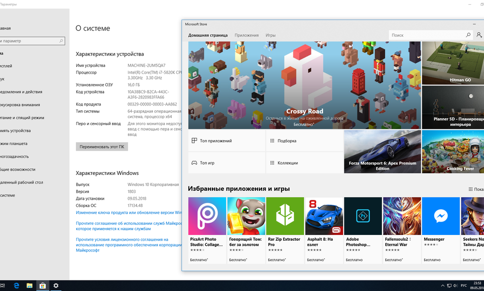Open the Говорящий Том app tile
Screen dimensions: 484x291
tap(246, 230)
